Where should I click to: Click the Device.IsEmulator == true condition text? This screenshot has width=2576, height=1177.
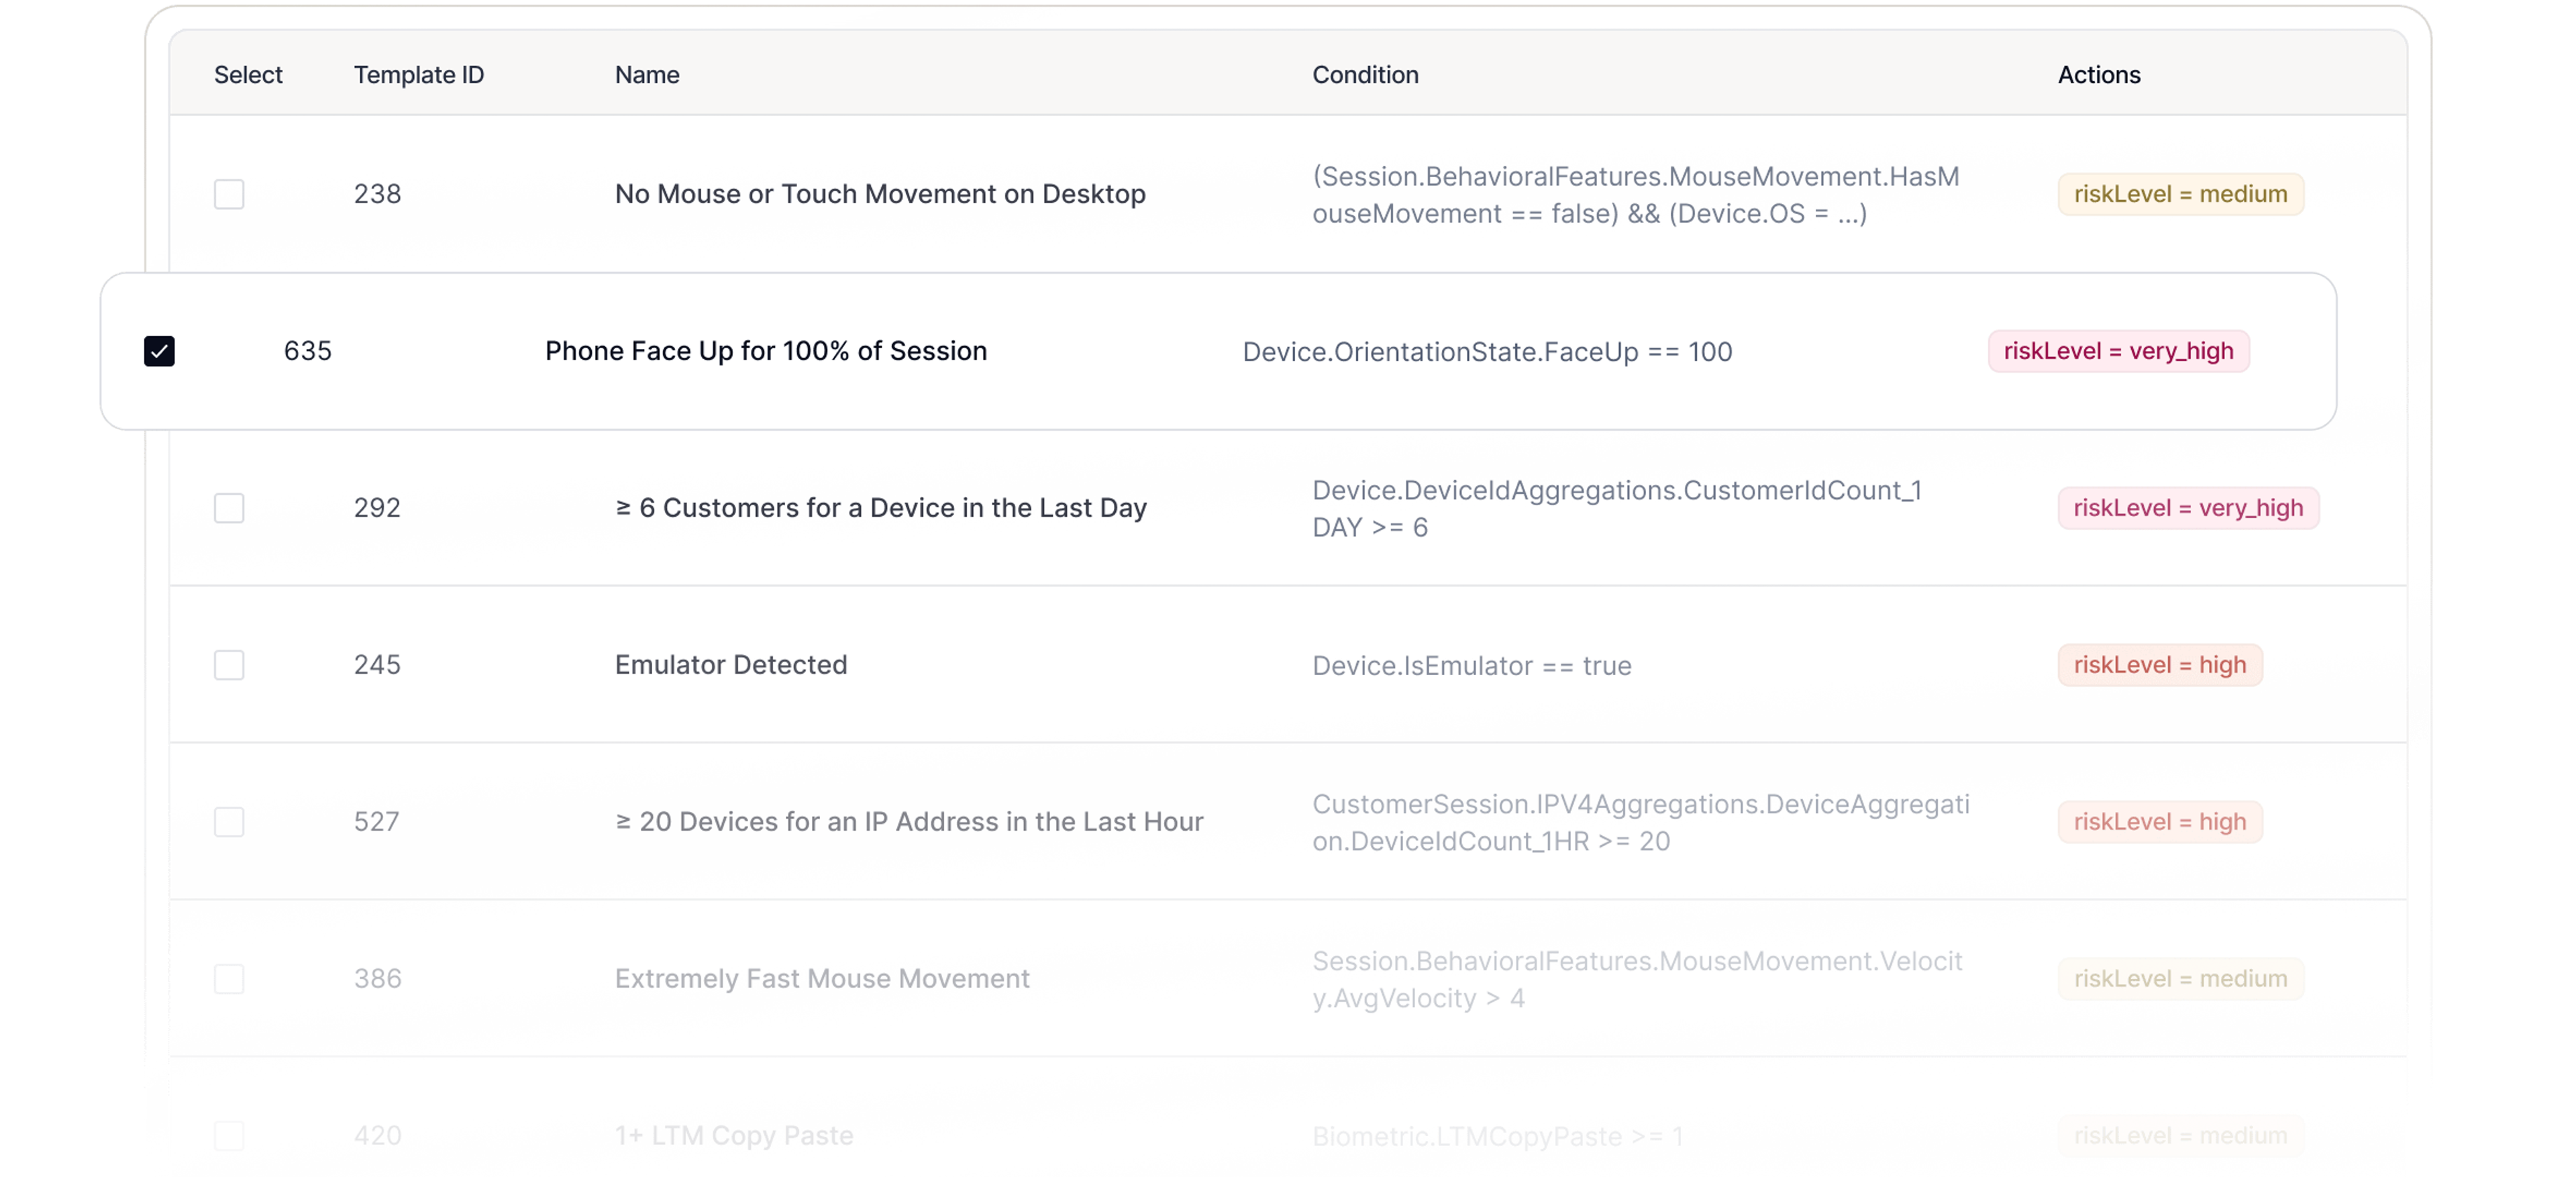(x=1471, y=666)
